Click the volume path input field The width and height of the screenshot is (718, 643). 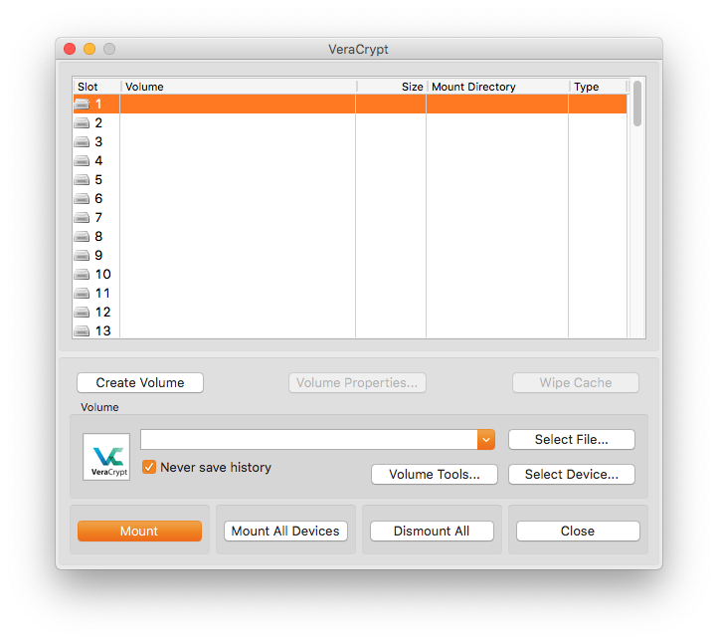coord(309,440)
